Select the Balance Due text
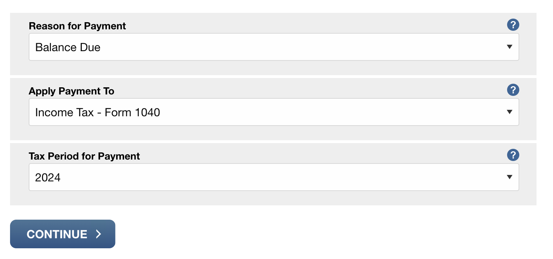The width and height of the screenshot is (553, 259). coord(68,47)
